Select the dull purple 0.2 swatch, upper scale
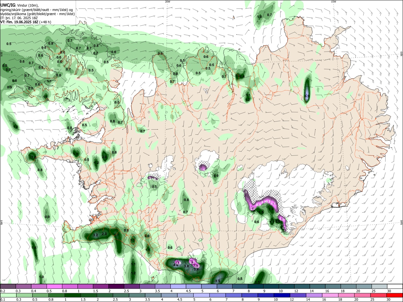Viewport: 403px width, 302px height. [8, 286]
